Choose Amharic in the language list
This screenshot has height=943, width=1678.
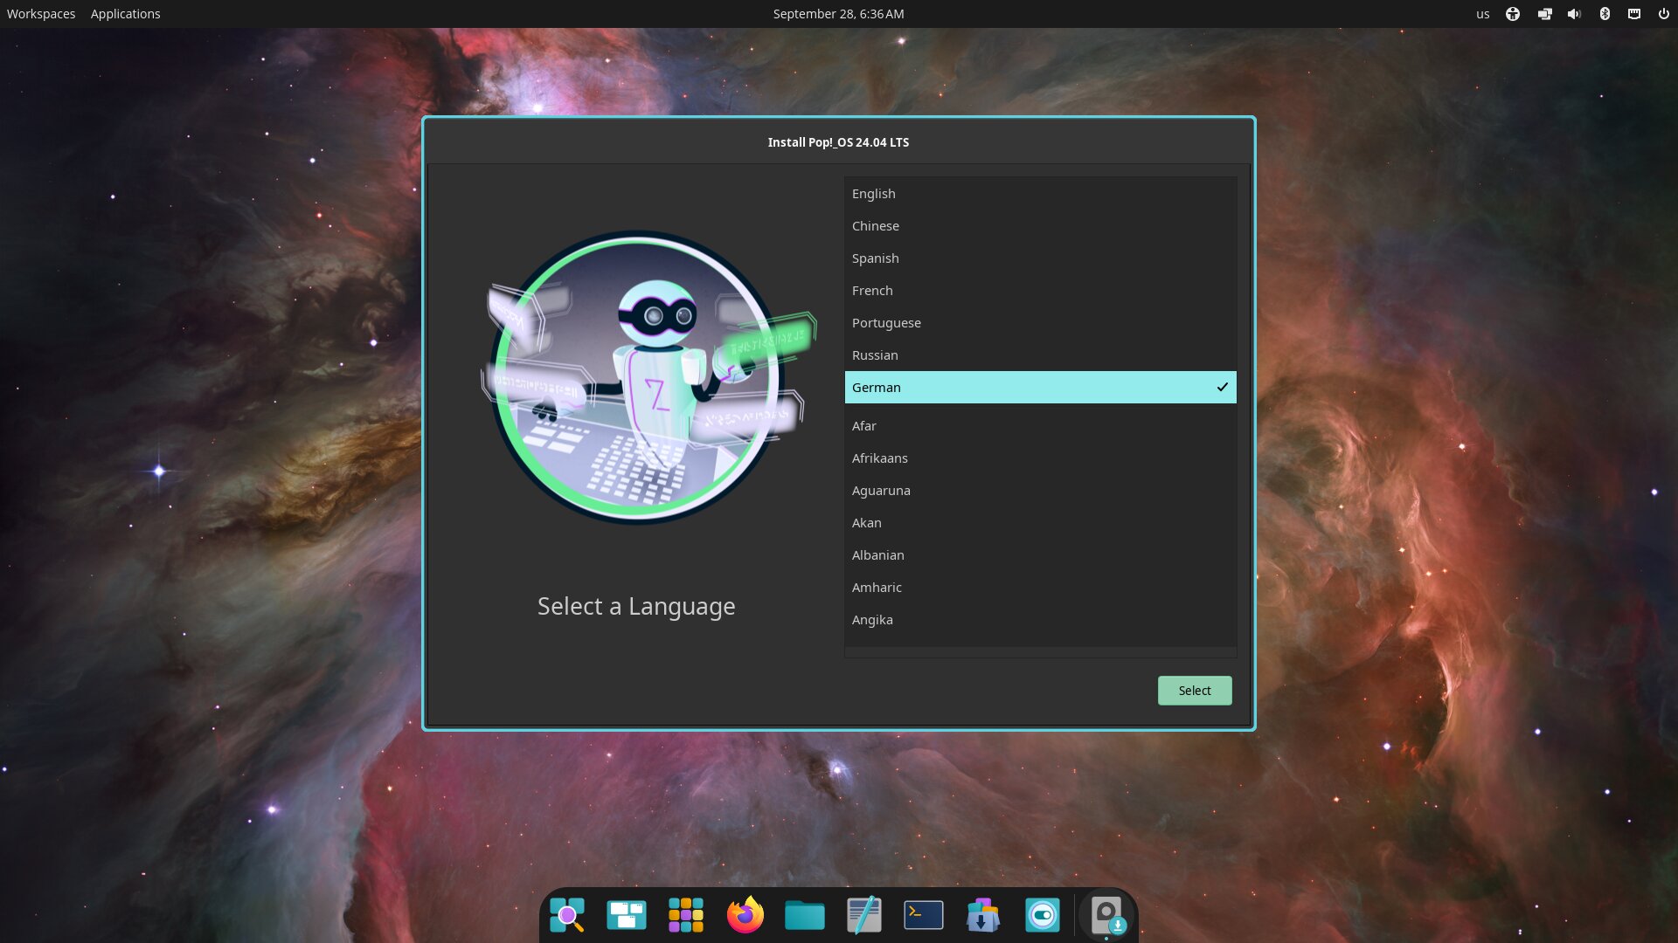(x=1041, y=588)
